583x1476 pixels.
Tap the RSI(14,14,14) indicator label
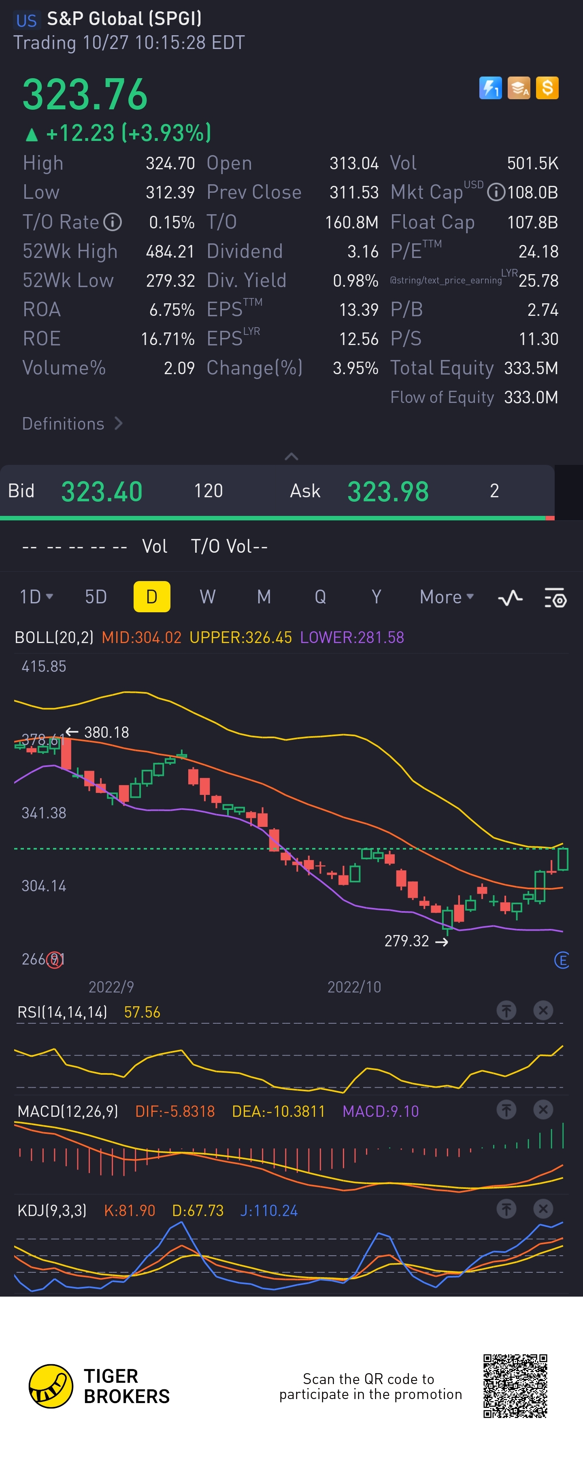tap(62, 1012)
